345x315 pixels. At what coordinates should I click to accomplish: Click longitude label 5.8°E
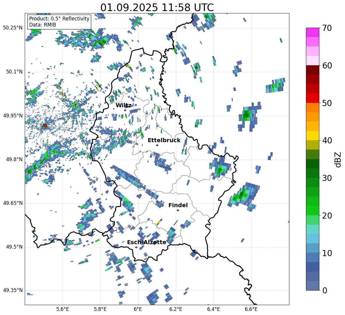tap(100, 309)
